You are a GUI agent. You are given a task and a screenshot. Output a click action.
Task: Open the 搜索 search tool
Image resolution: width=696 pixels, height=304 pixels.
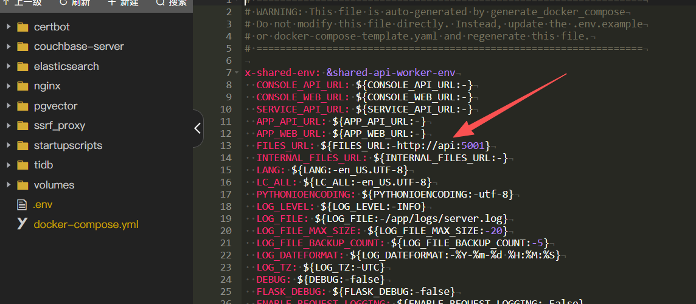tap(171, 3)
